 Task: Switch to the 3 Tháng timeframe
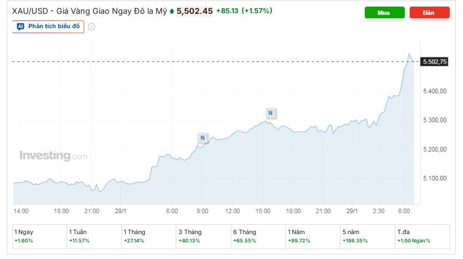click(x=202, y=236)
